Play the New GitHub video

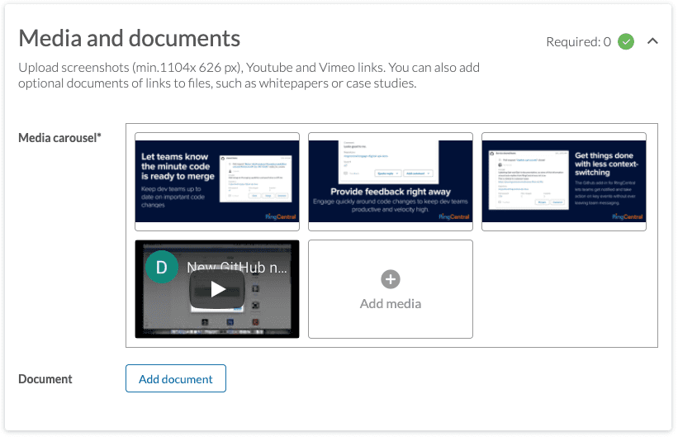217,288
